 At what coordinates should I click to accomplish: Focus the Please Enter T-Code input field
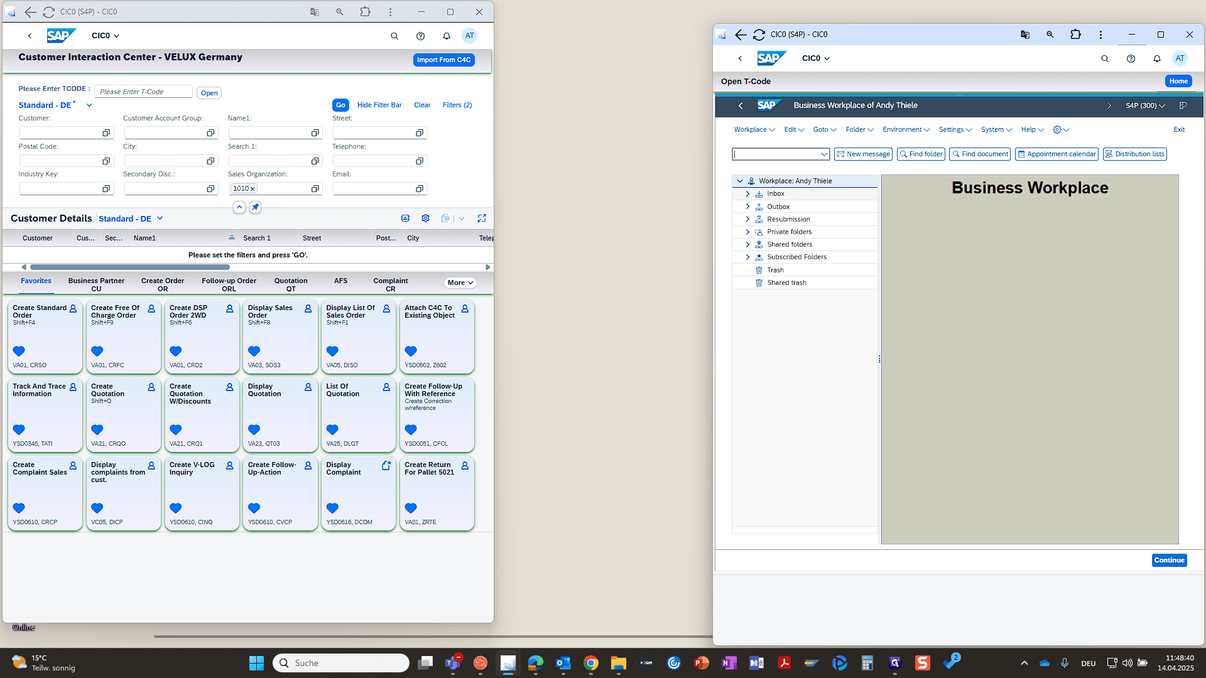144,92
